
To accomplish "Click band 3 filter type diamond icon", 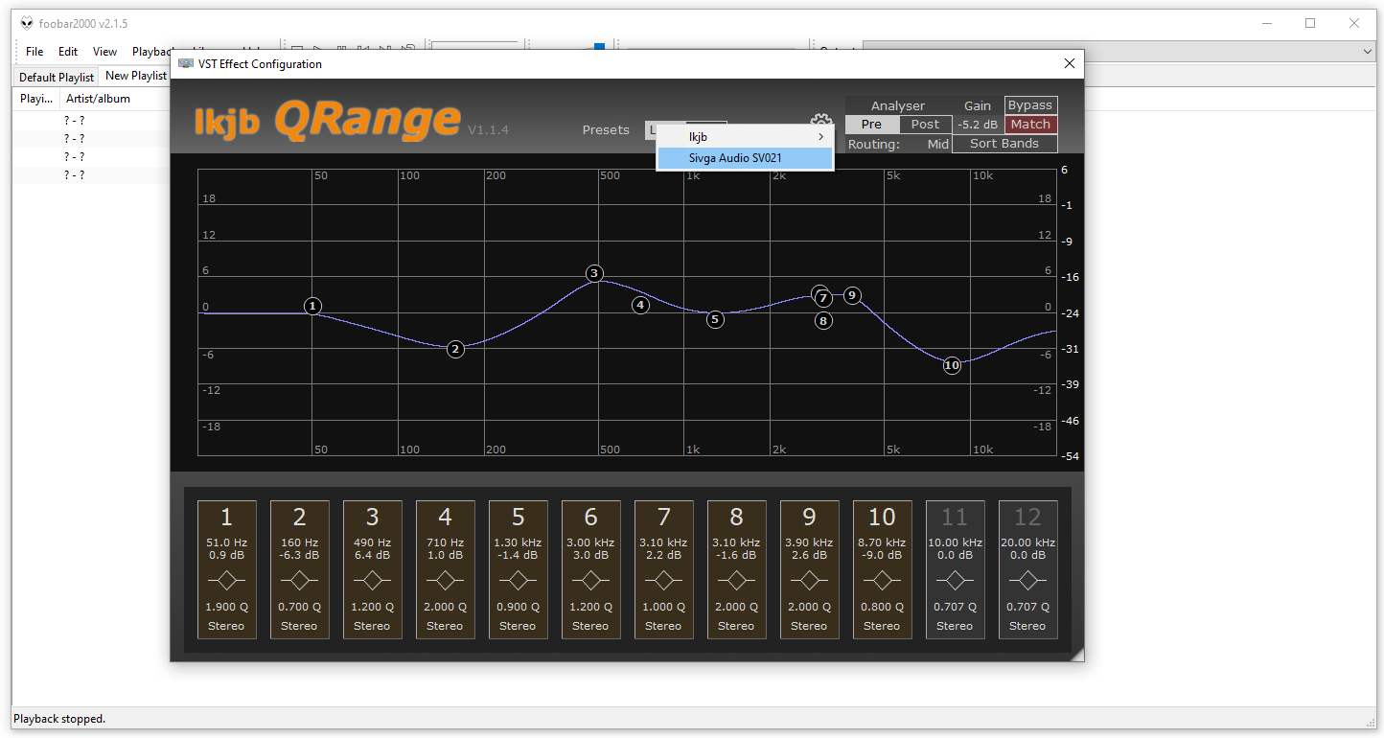I will point(372,581).
